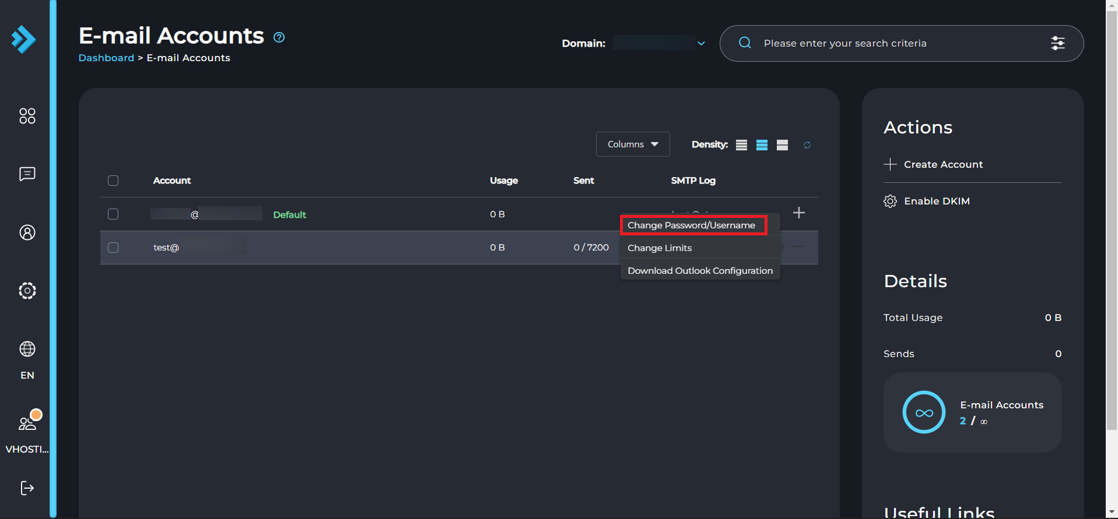Check the test@ account row checkbox

tap(113, 248)
